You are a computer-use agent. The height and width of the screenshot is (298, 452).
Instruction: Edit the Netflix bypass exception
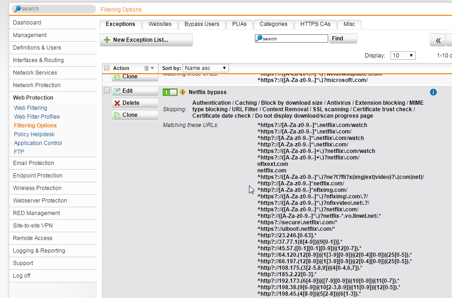(135, 91)
